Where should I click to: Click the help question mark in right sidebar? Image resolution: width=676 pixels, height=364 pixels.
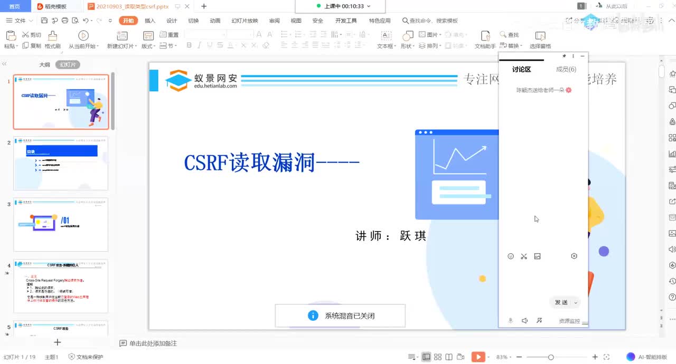(672, 298)
